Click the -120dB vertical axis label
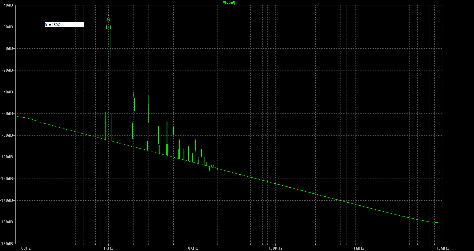The height and width of the screenshot is (251, 474). 7,179
